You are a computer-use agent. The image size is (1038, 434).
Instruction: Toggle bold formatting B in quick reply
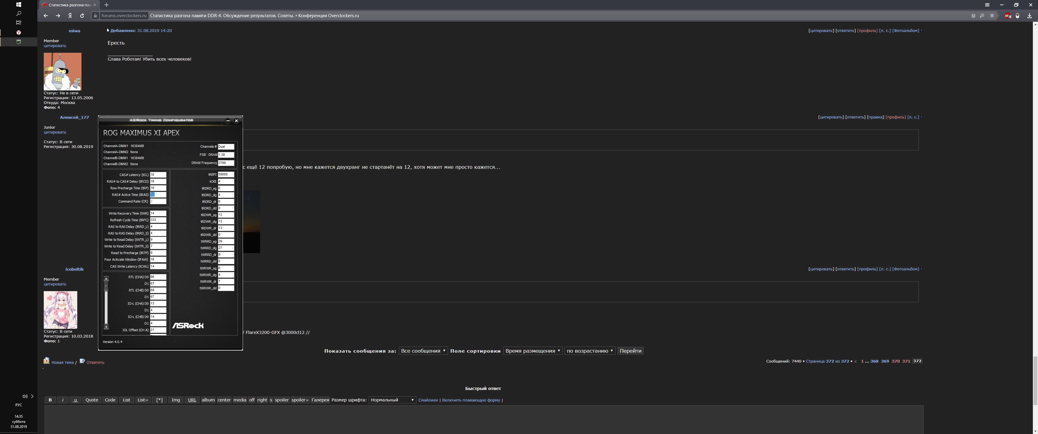pyautogui.click(x=50, y=400)
